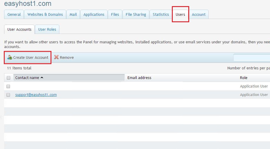The height and width of the screenshot is (149, 270).
Task: Open the Account tab
Action: coord(199,14)
